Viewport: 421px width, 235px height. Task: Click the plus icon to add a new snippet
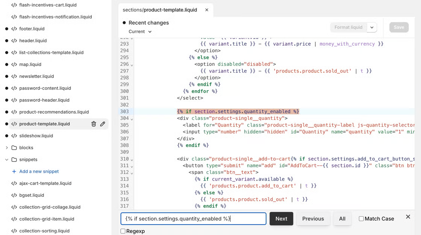click(14, 172)
